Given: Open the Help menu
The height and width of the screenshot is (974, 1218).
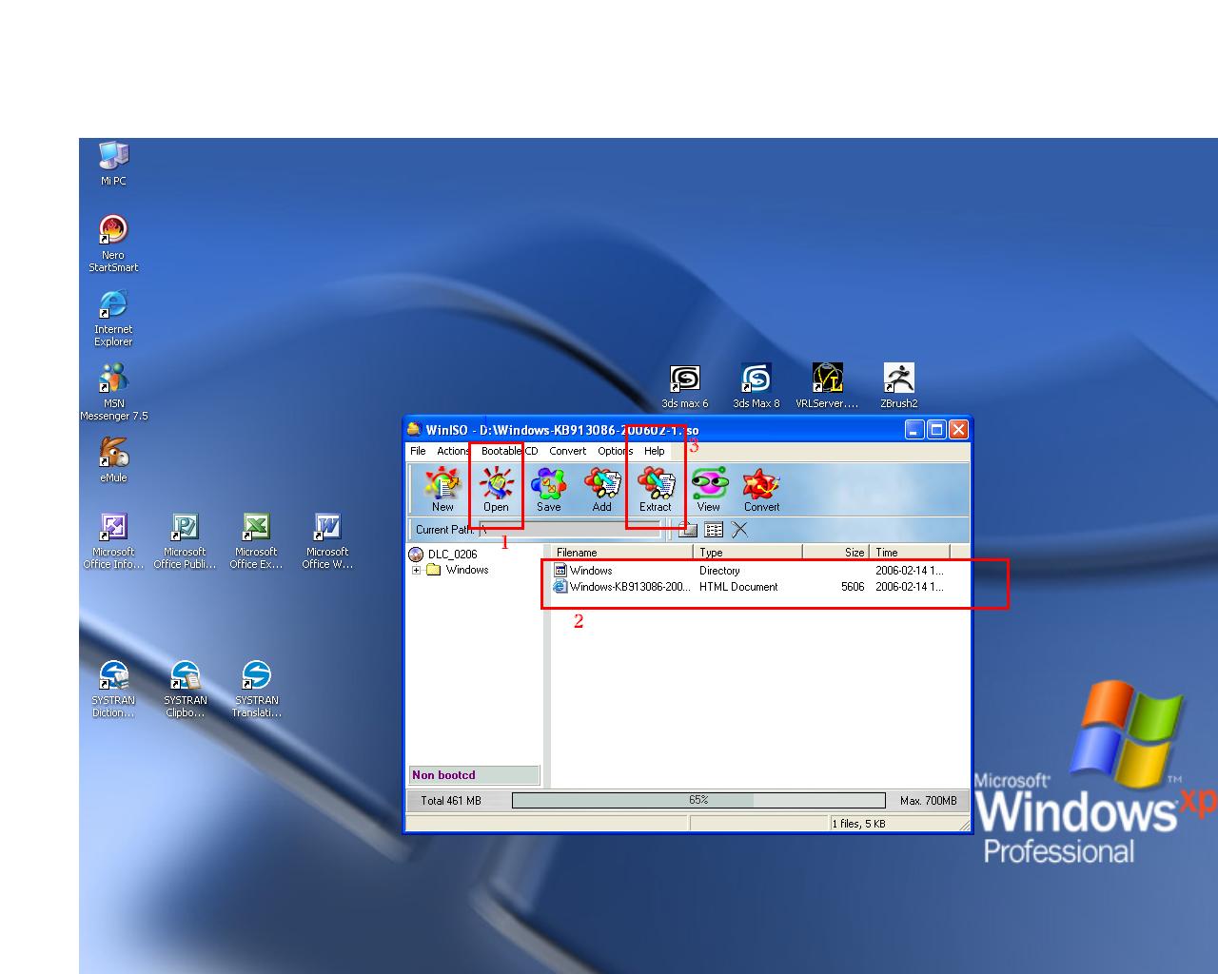Looking at the screenshot, I should [x=654, y=451].
